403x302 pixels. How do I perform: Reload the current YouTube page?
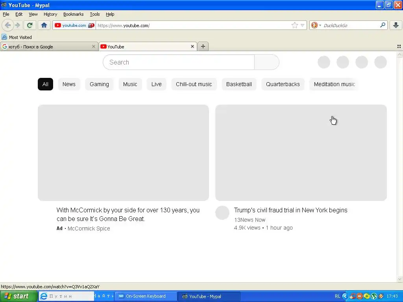coord(30,25)
